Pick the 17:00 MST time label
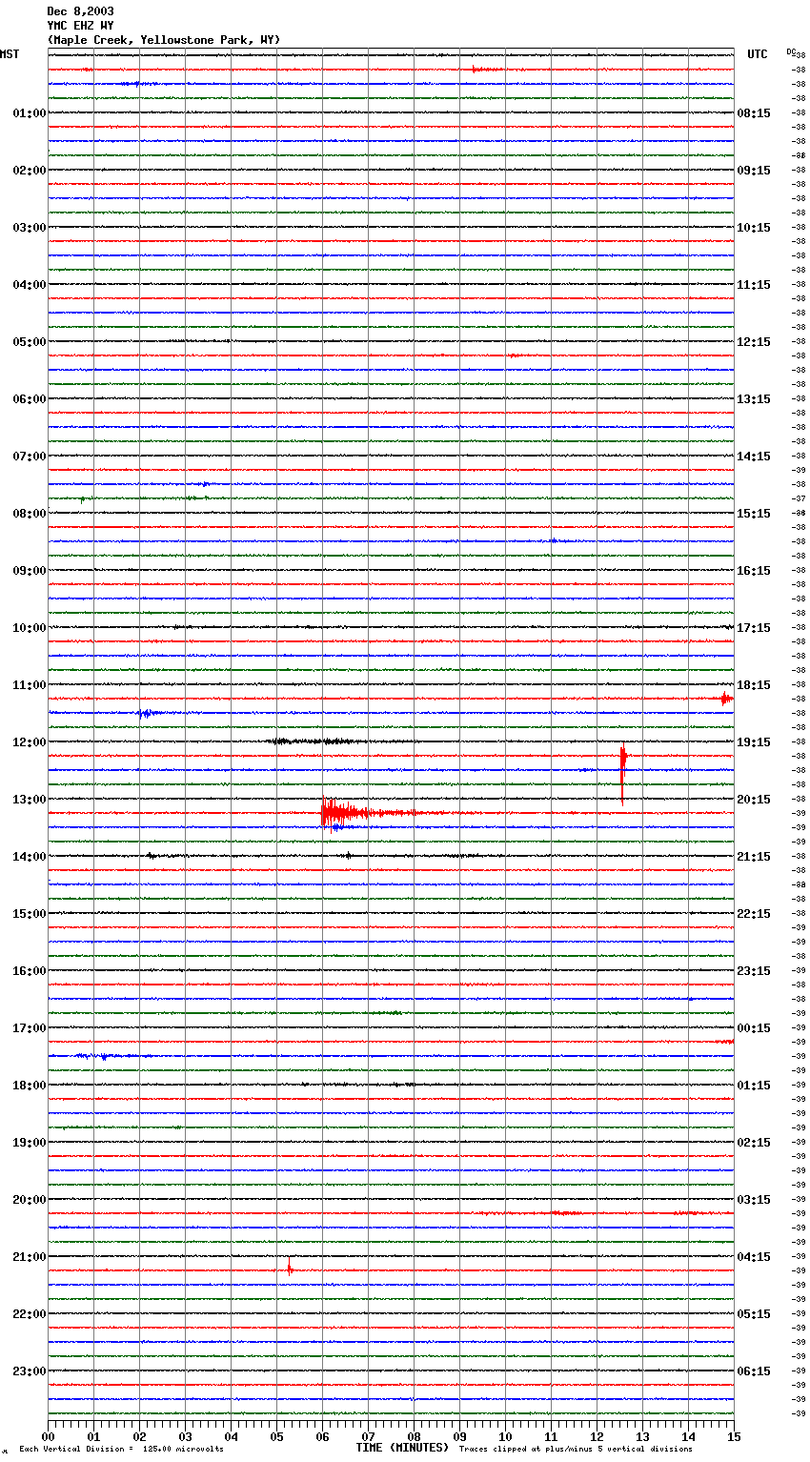Image resolution: width=810 pixels, height=1462 pixels. [30, 1028]
